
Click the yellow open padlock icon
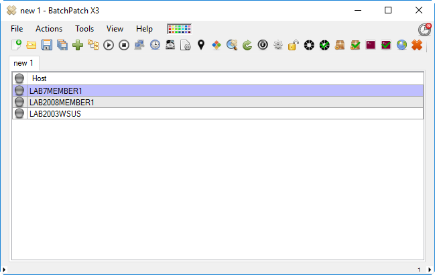coord(293,45)
